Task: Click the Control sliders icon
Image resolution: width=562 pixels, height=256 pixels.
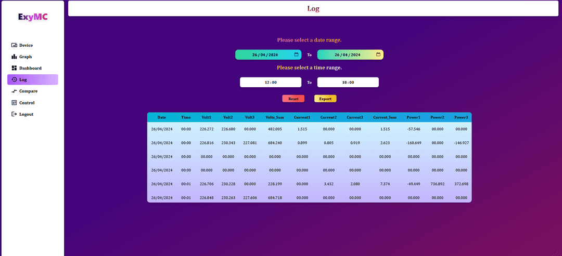Action: (x=14, y=103)
